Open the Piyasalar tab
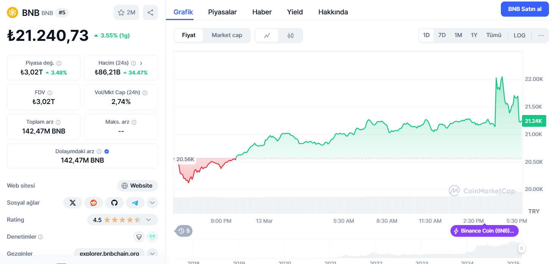The width and height of the screenshot is (552, 264). click(x=222, y=12)
